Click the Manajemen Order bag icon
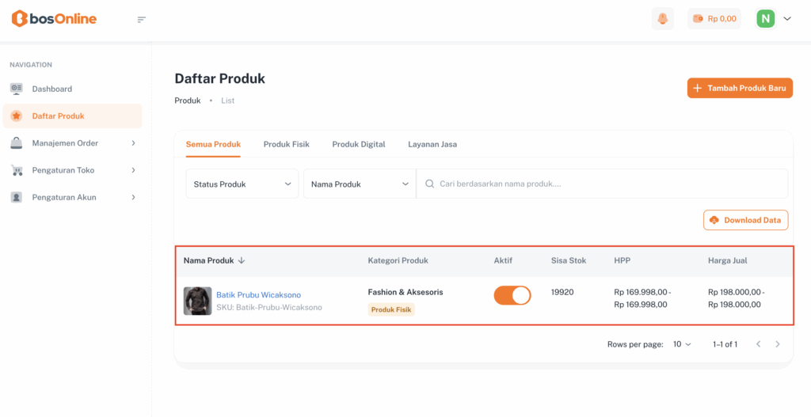 [x=17, y=143]
